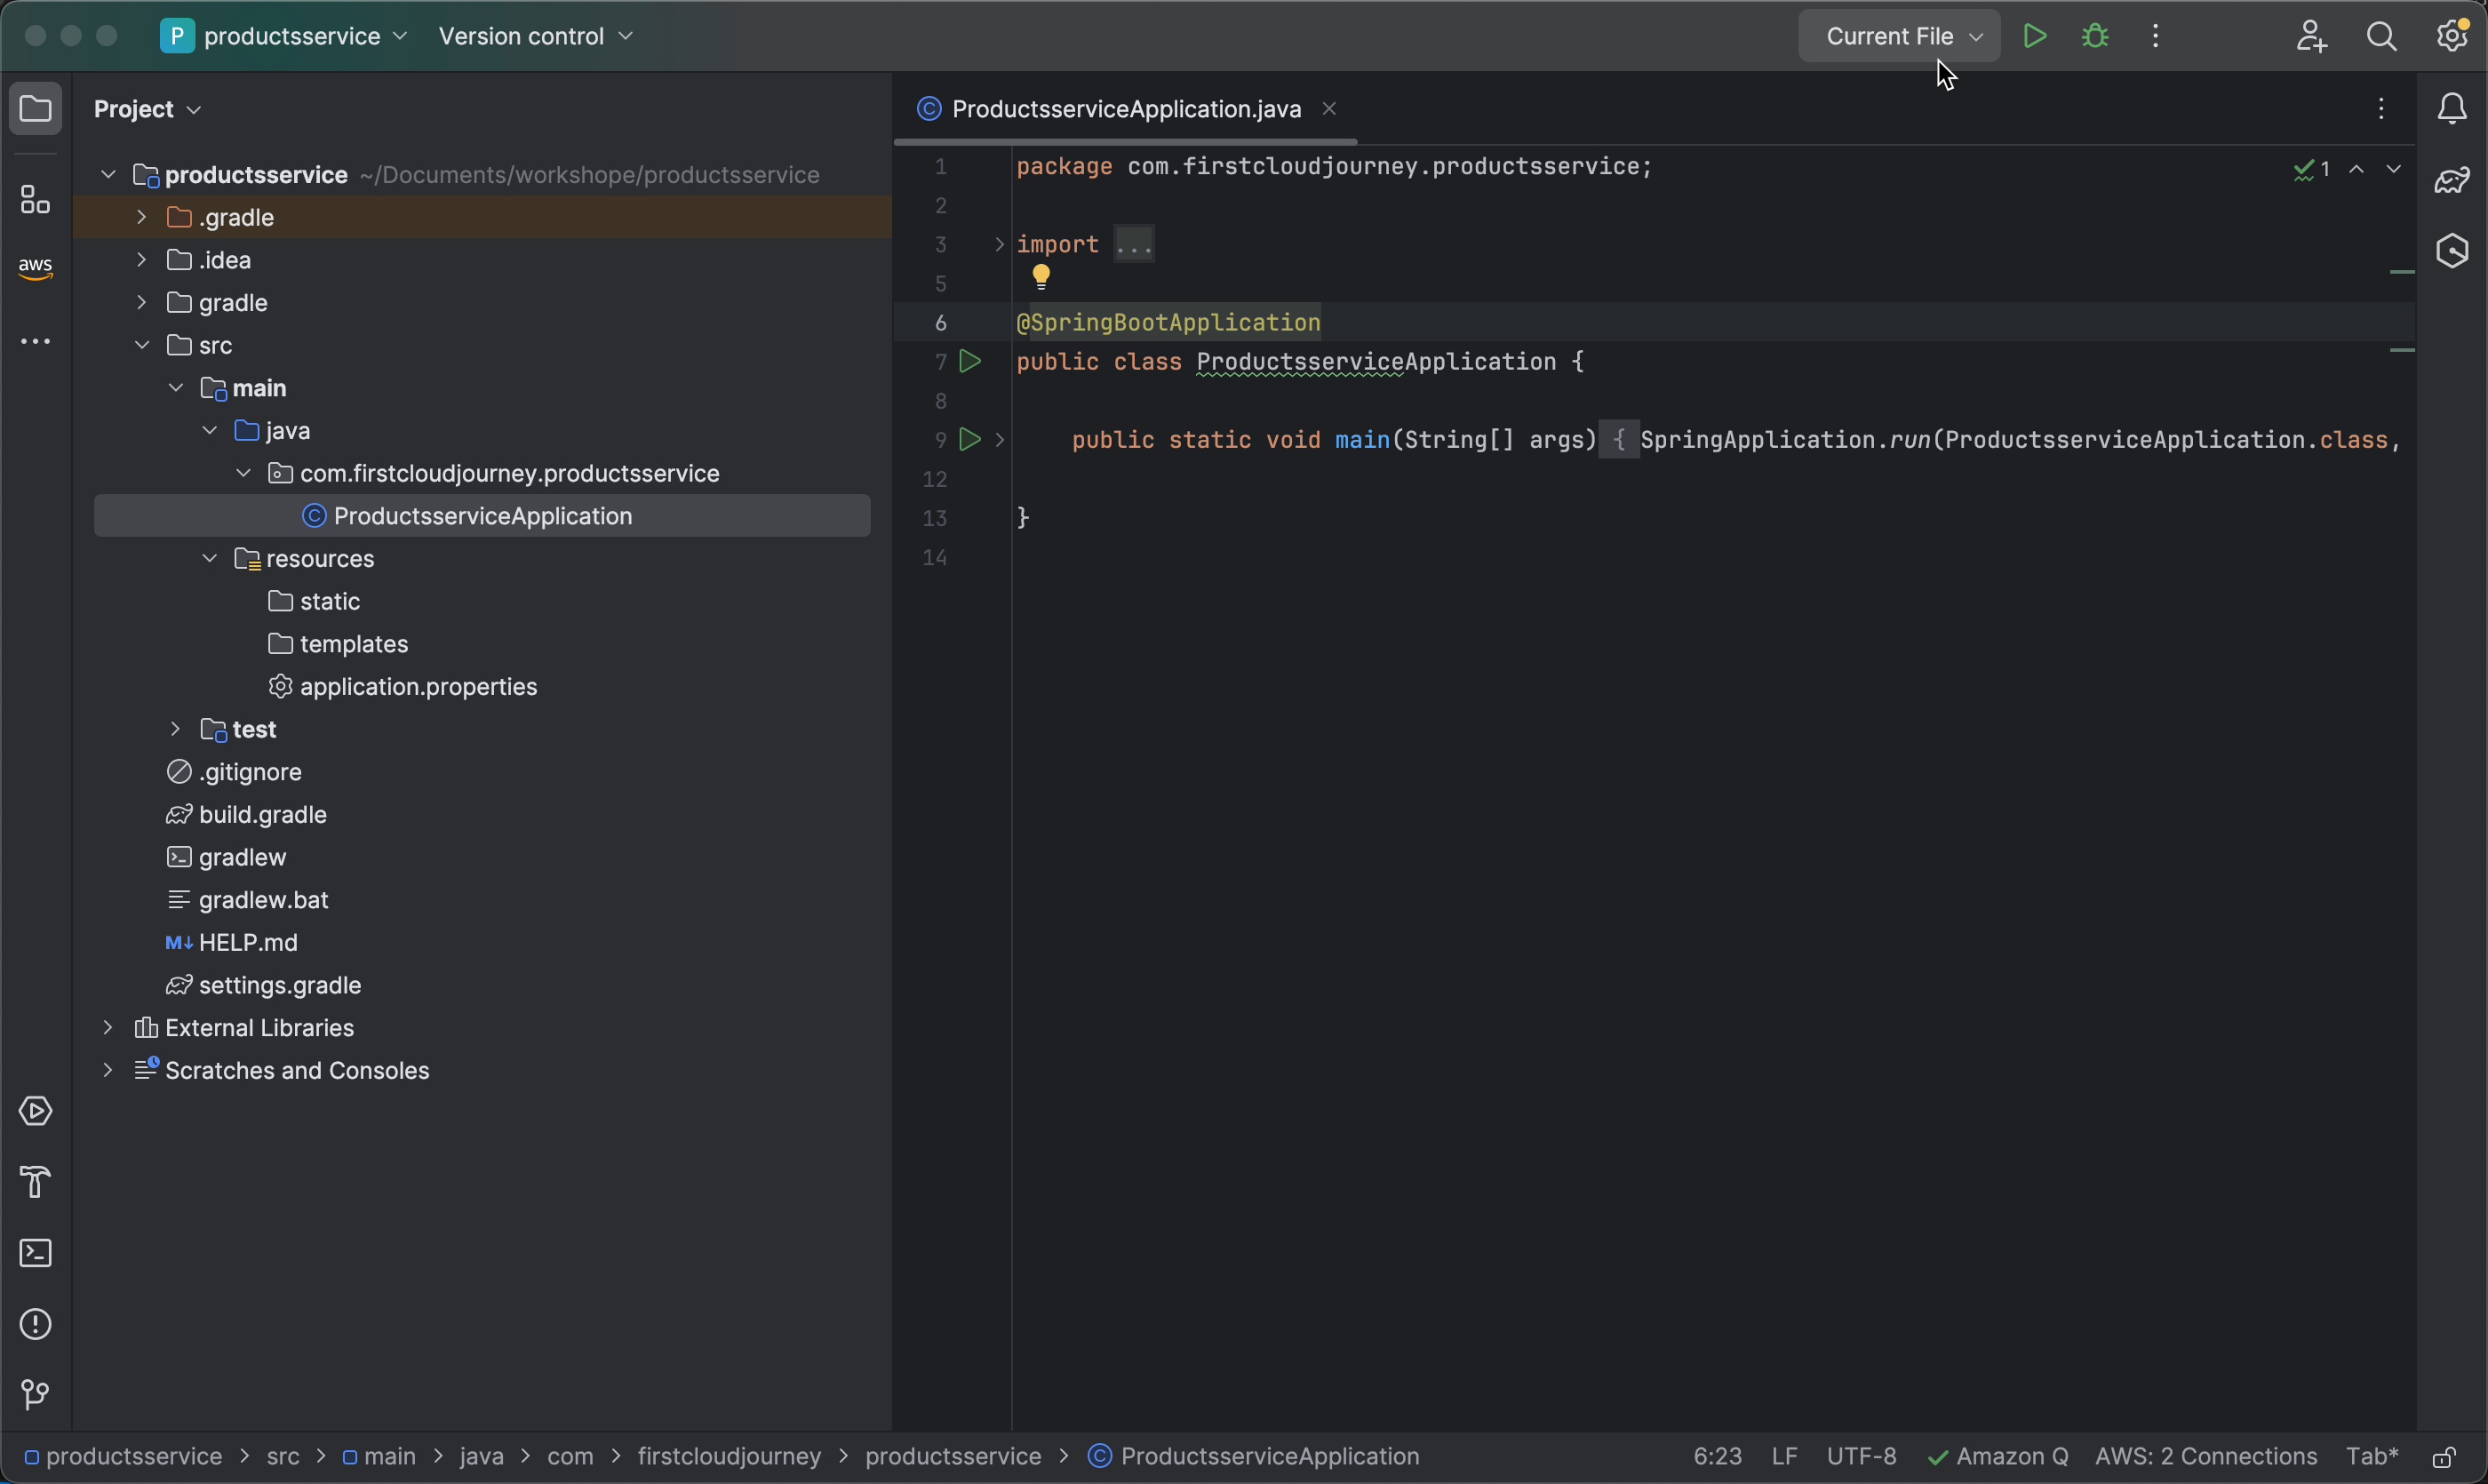Image resolution: width=2488 pixels, height=1484 pixels.
Task: Open the Version control dropdown
Action: tap(535, 36)
